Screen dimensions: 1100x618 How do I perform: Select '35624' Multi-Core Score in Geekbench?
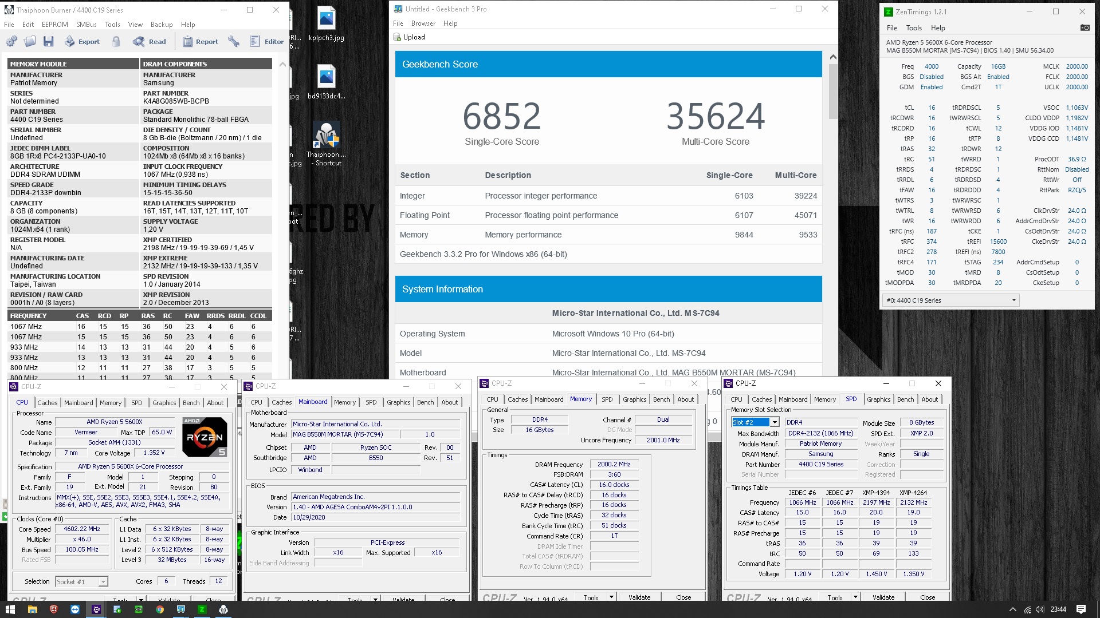pos(716,116)
